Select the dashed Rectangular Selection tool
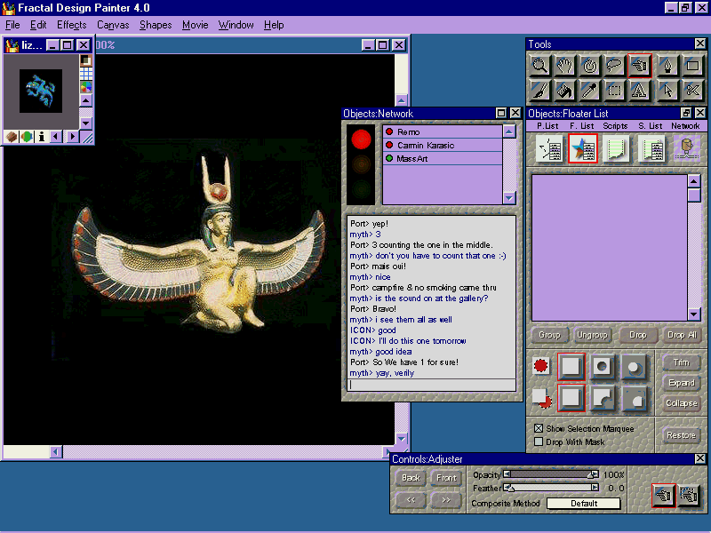Screen dimensions: 711x533 pyautogui.click(x=614, y=91)
